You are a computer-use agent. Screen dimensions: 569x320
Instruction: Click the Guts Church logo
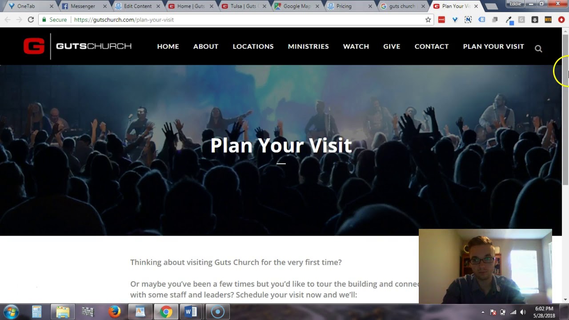pos(78,46)
